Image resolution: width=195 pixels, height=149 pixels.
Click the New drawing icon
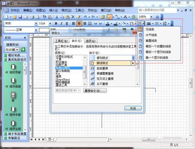pyautogui.click(x=7, y=17)
